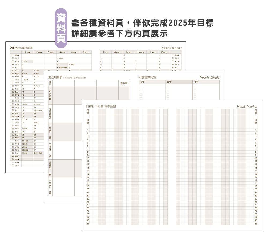Viewport: 268px width, 238px height.
Task: Click 月份 on the left habit page
Action: [88, 112]
